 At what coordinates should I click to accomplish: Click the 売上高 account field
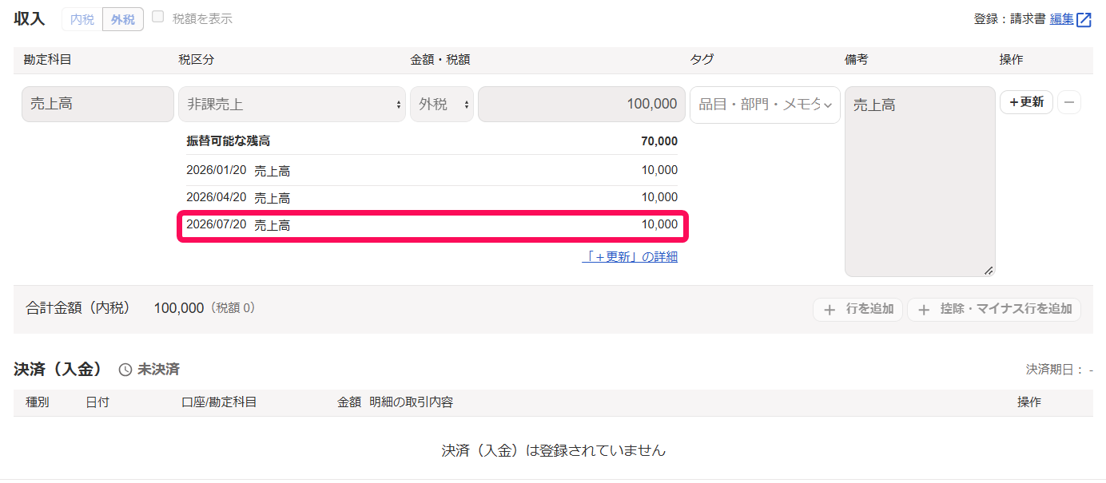click(97, 104)
